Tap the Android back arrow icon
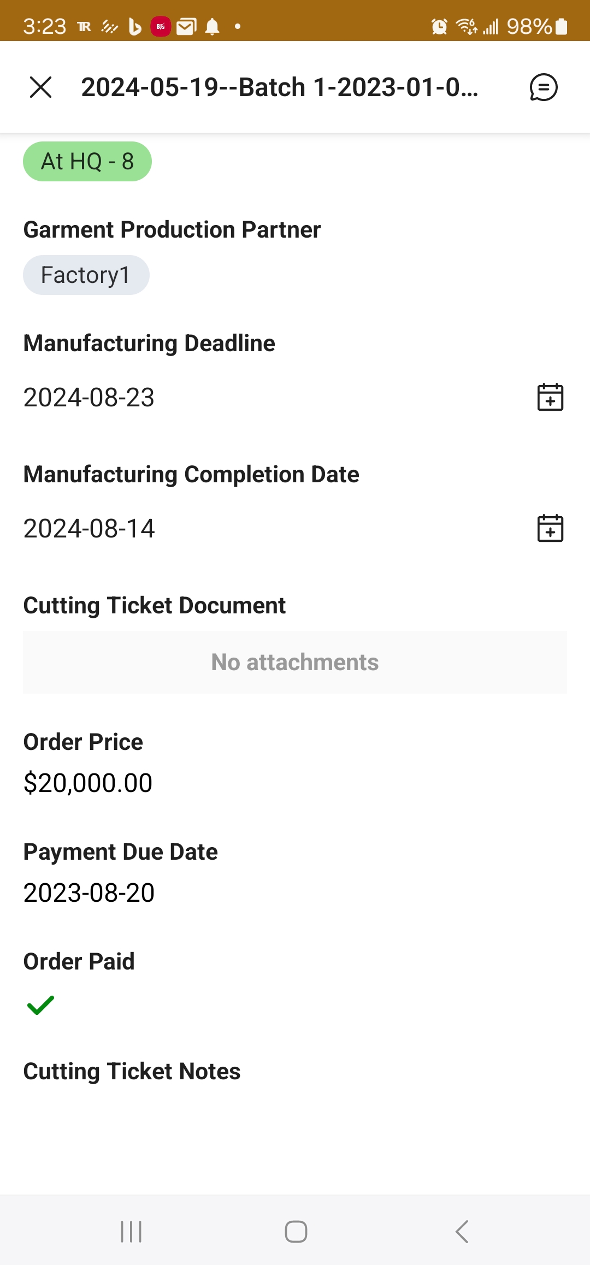 462,1232
